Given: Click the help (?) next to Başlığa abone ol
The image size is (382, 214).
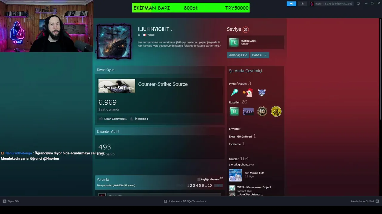Looking at the screenshot, I should [x=221, y=178].
